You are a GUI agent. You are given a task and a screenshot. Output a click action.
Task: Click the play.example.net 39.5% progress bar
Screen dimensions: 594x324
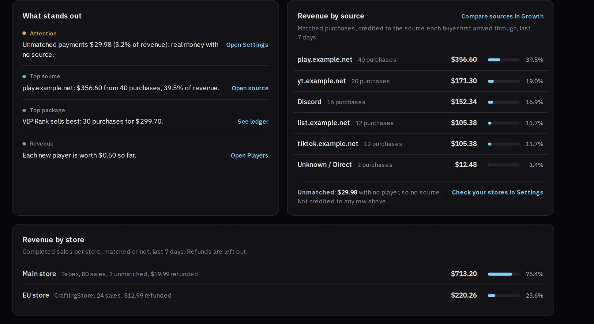(x=503, y=60)
